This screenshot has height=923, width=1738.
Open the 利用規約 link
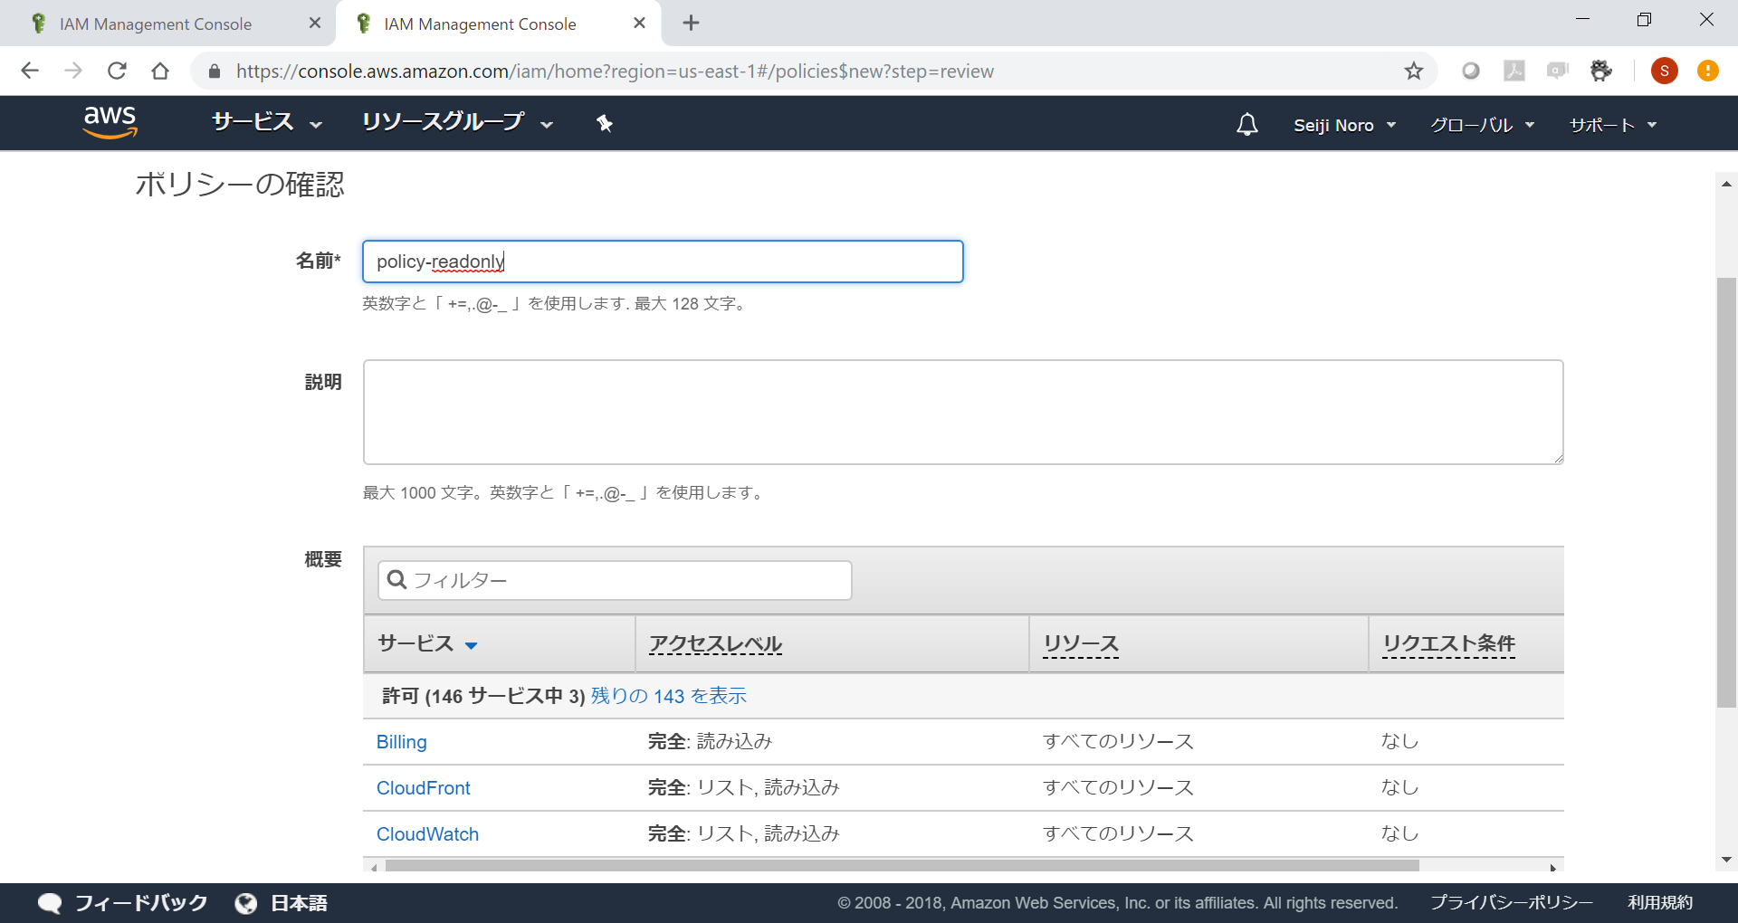(1660, 903)
